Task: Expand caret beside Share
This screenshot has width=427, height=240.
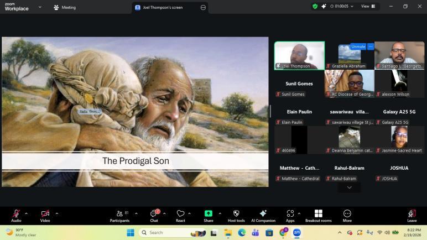Action: coord(220,213)
